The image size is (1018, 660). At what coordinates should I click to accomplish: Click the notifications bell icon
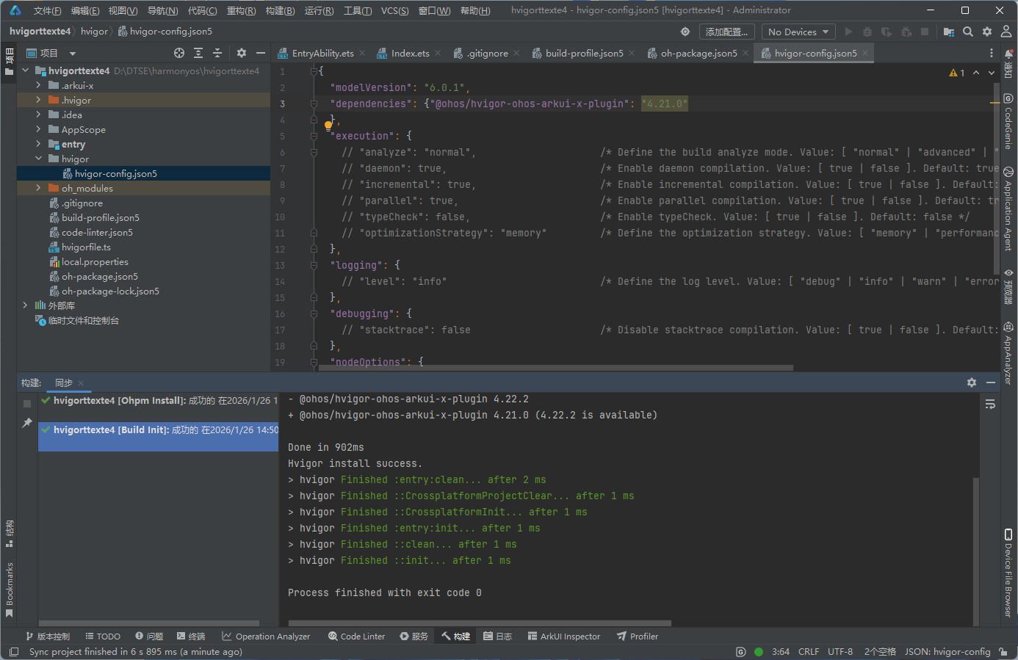(1008, 54)
